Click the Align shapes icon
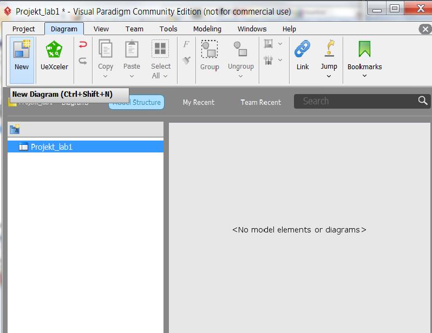Screen dimensions: 432x333 (268, 44)
